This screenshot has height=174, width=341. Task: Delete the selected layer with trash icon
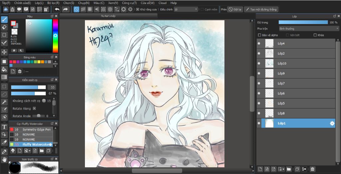312,169
